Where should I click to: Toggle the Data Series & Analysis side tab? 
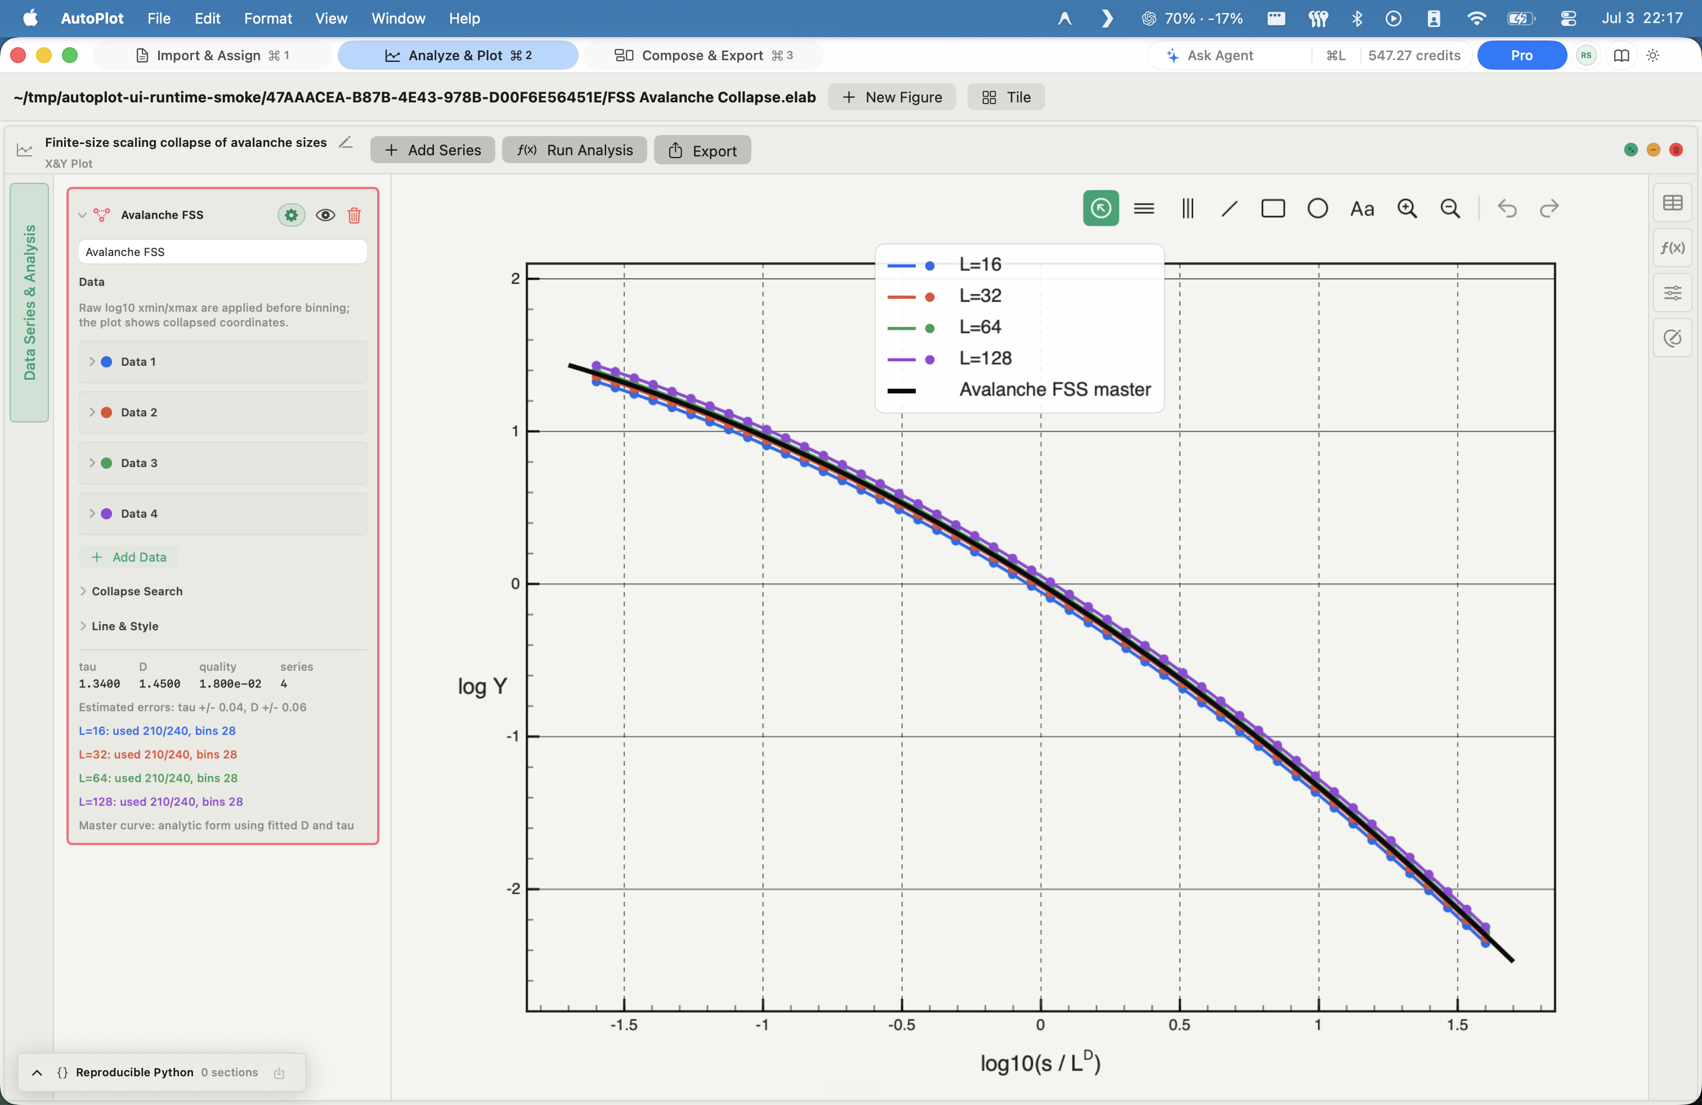tap(29, 302)
